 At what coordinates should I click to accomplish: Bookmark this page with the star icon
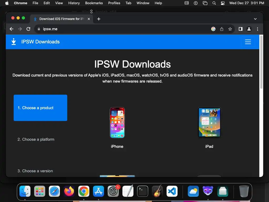(230, 29)
